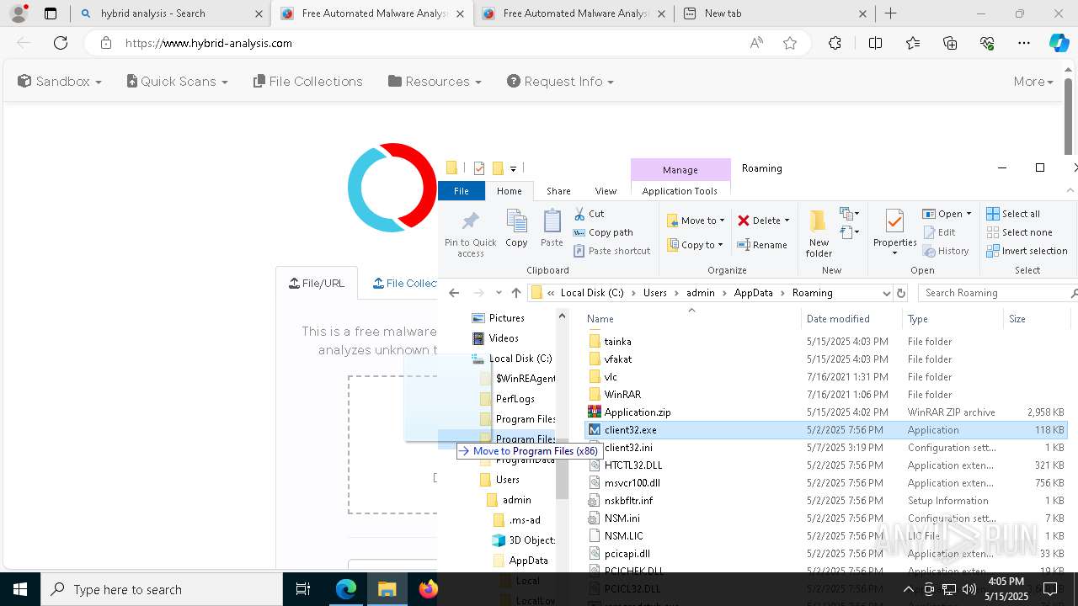The height and width of the screenshot is (606, 1078).
Task: Click Pin to Quick access icon
Action: (470, 233)
